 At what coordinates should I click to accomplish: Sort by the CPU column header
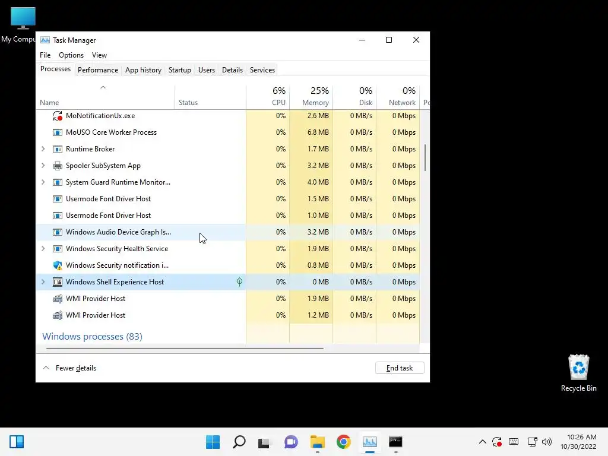[x=268, y=97]
